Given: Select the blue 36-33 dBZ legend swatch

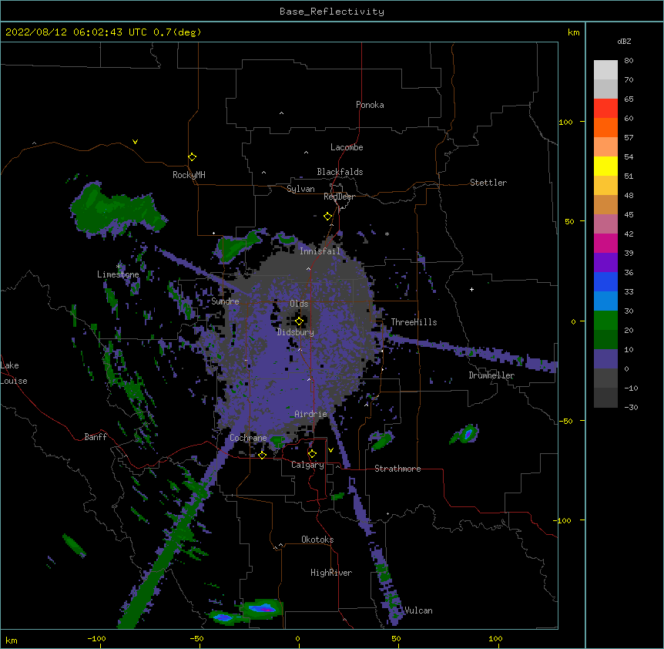Looking at the screenshot, I should pyautogui.click(x=605, y=281).
